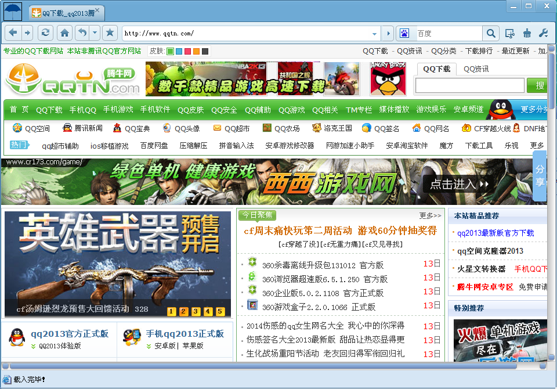Click the umbrella browser logo
This screenshot has width=557, height=389.
click(12, 12)
